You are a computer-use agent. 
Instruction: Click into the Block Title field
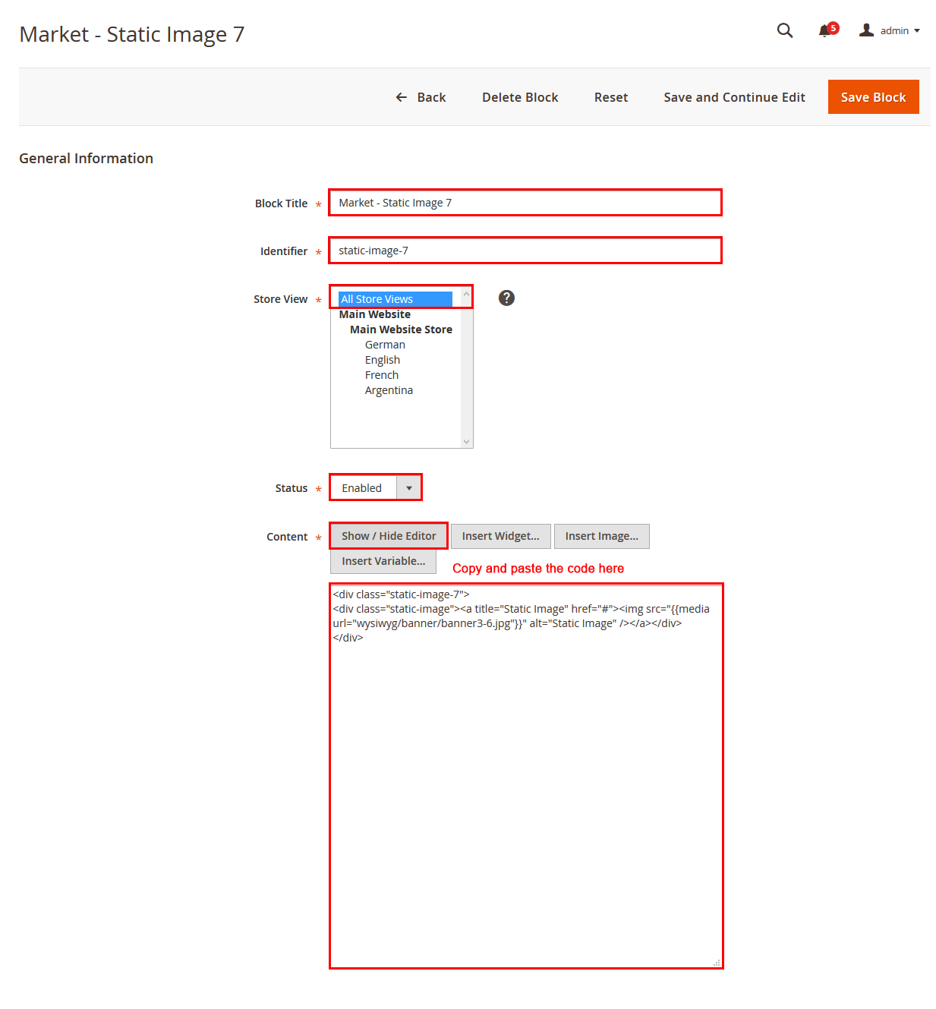(525, 203)
